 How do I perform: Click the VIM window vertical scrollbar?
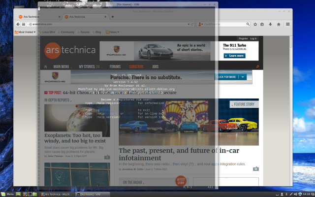click(x=217, y=98)
